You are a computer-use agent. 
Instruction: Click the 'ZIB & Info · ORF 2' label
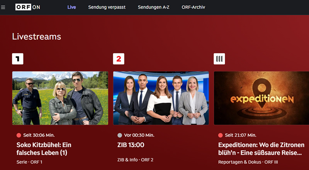click(136, 160)
